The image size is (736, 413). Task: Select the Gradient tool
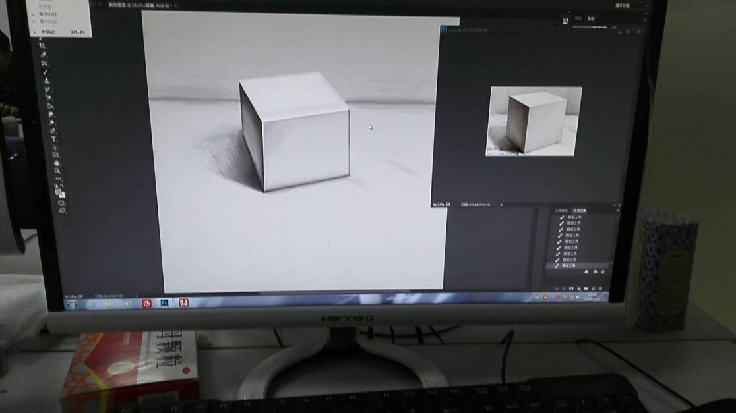[x=49, y=105]
